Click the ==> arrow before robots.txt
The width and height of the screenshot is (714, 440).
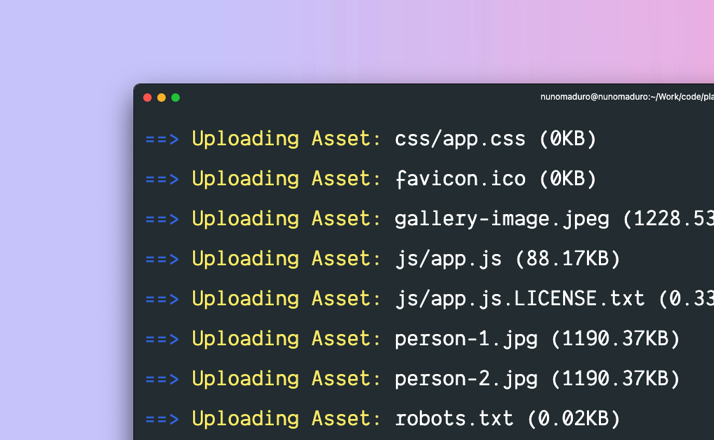[162, 418]
